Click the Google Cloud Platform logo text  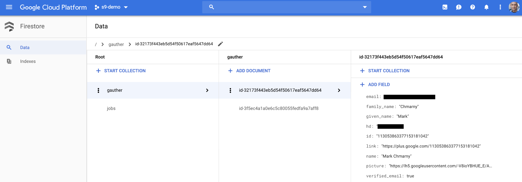(x=53, y=7)
